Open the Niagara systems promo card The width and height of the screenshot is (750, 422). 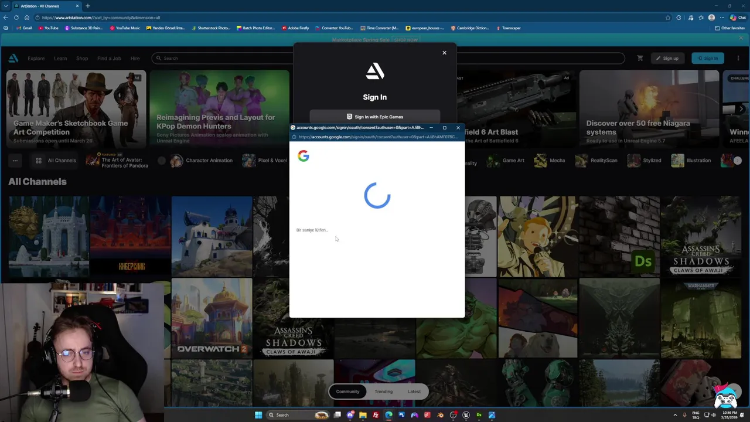[649, 109]
